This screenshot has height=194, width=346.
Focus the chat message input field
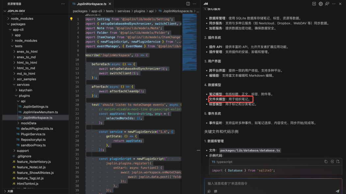(x=270, y=183)
